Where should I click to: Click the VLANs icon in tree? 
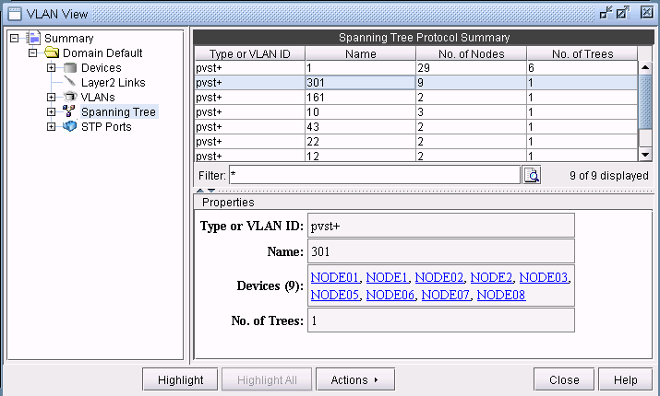click(69, 98)
